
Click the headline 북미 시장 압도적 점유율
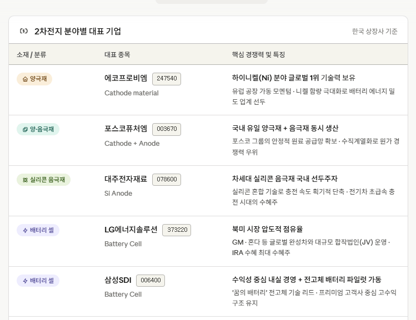tap(268, 229)
